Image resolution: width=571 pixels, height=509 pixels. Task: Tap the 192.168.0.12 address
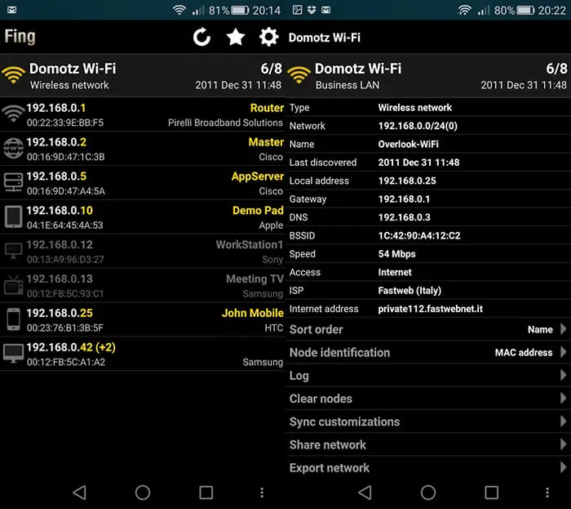[60, 244]
